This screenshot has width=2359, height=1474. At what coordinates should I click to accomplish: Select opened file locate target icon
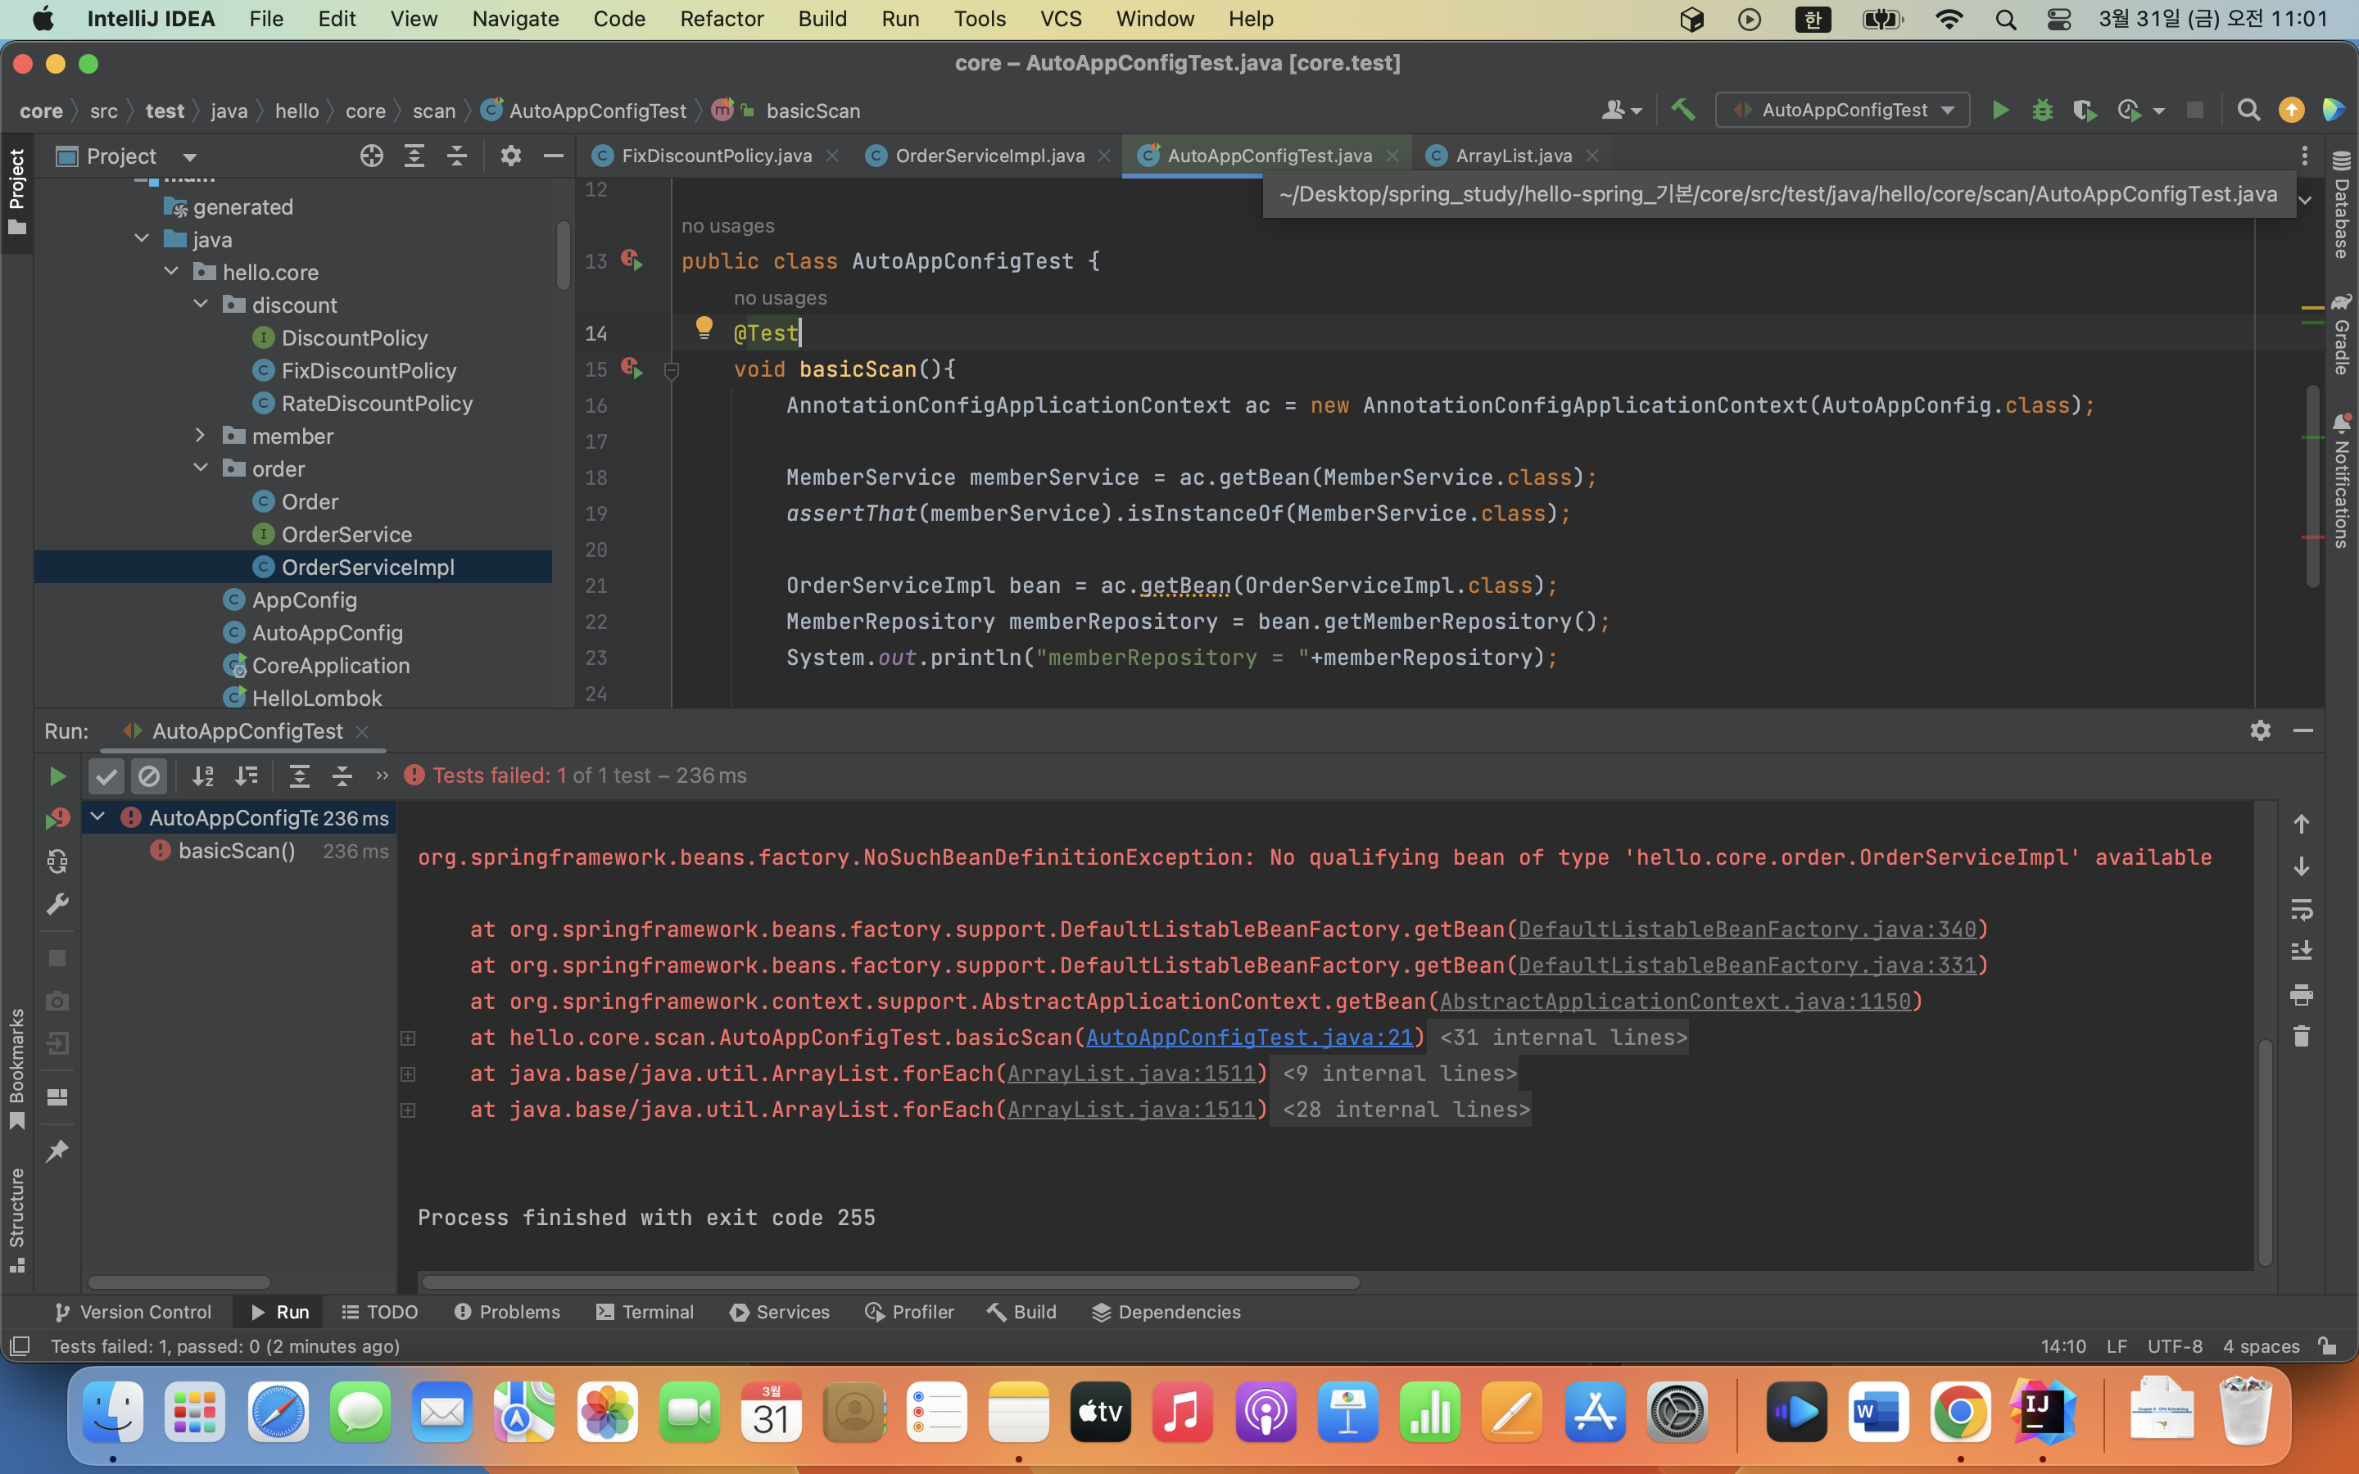371,156
